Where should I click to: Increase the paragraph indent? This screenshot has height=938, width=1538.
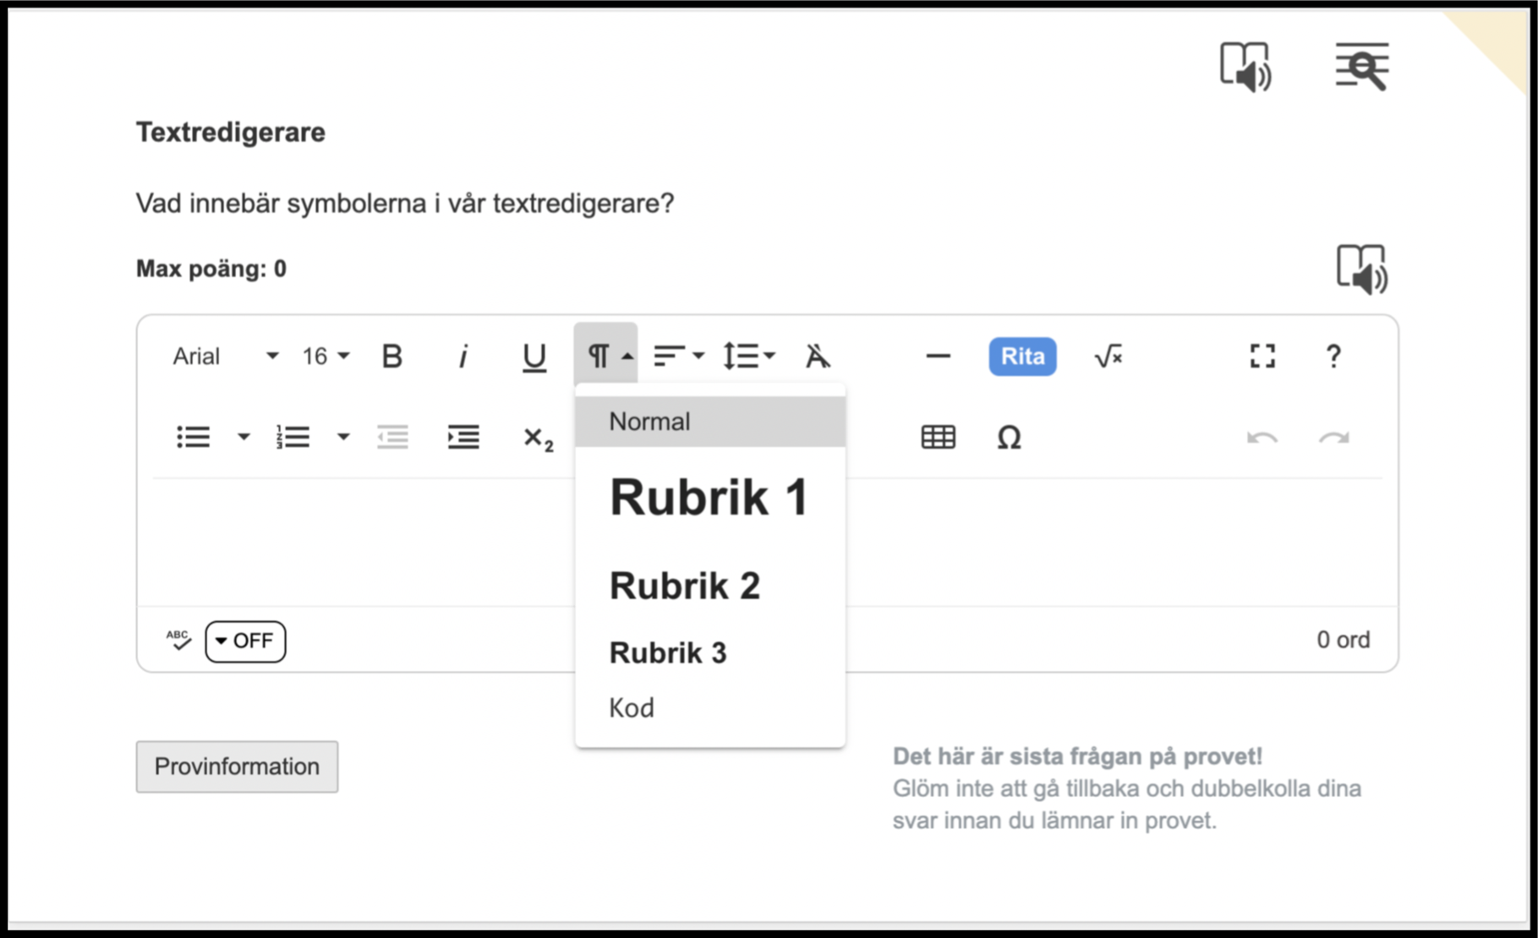(x=463, y=437)
